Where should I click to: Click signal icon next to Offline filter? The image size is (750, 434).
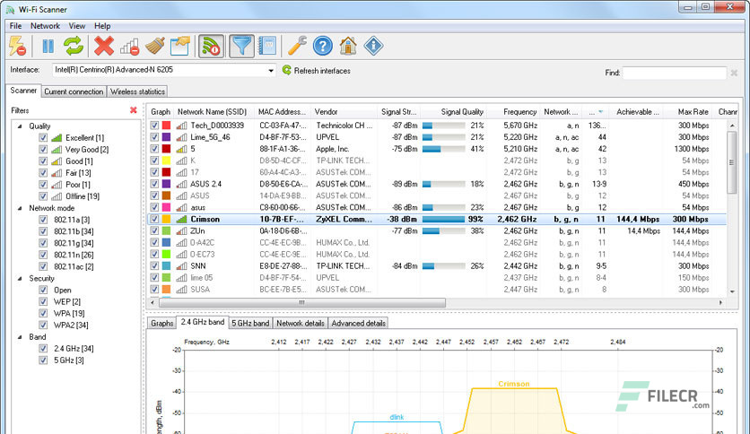pos(57,196)
